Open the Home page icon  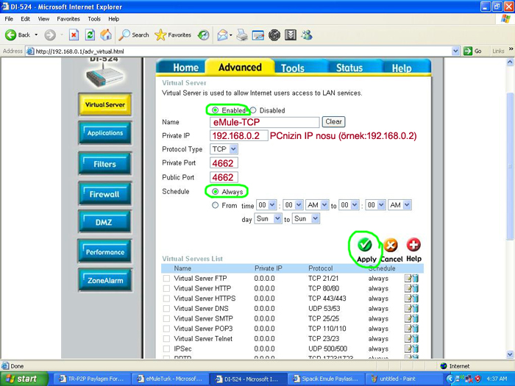(106, 35)
